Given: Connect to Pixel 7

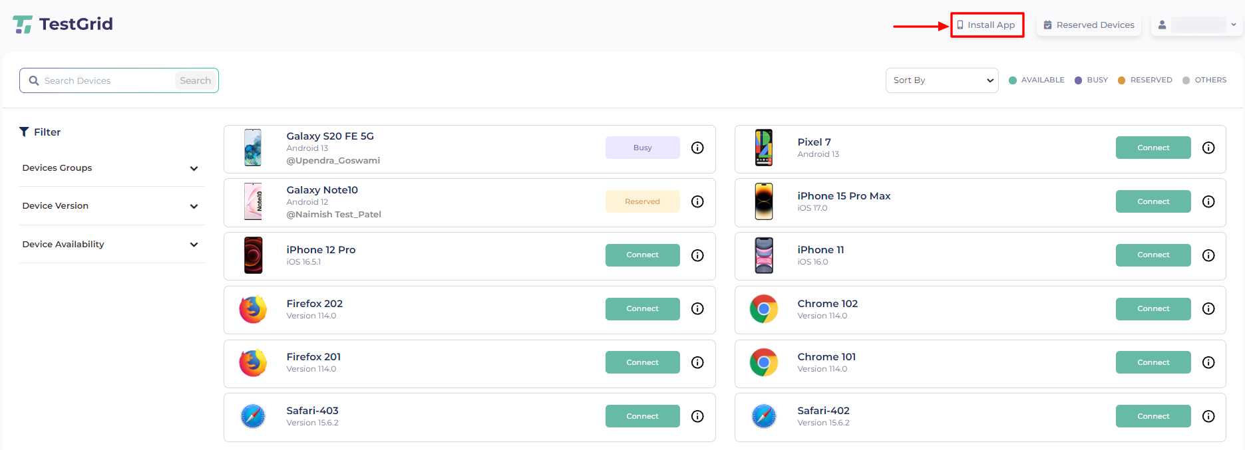Looking at the screenshot, I should pyautogui.click(x=1153, y=148).
